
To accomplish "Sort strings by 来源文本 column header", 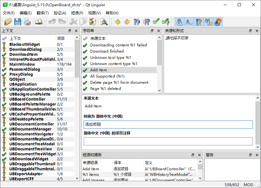I will (x=123, y=39).
